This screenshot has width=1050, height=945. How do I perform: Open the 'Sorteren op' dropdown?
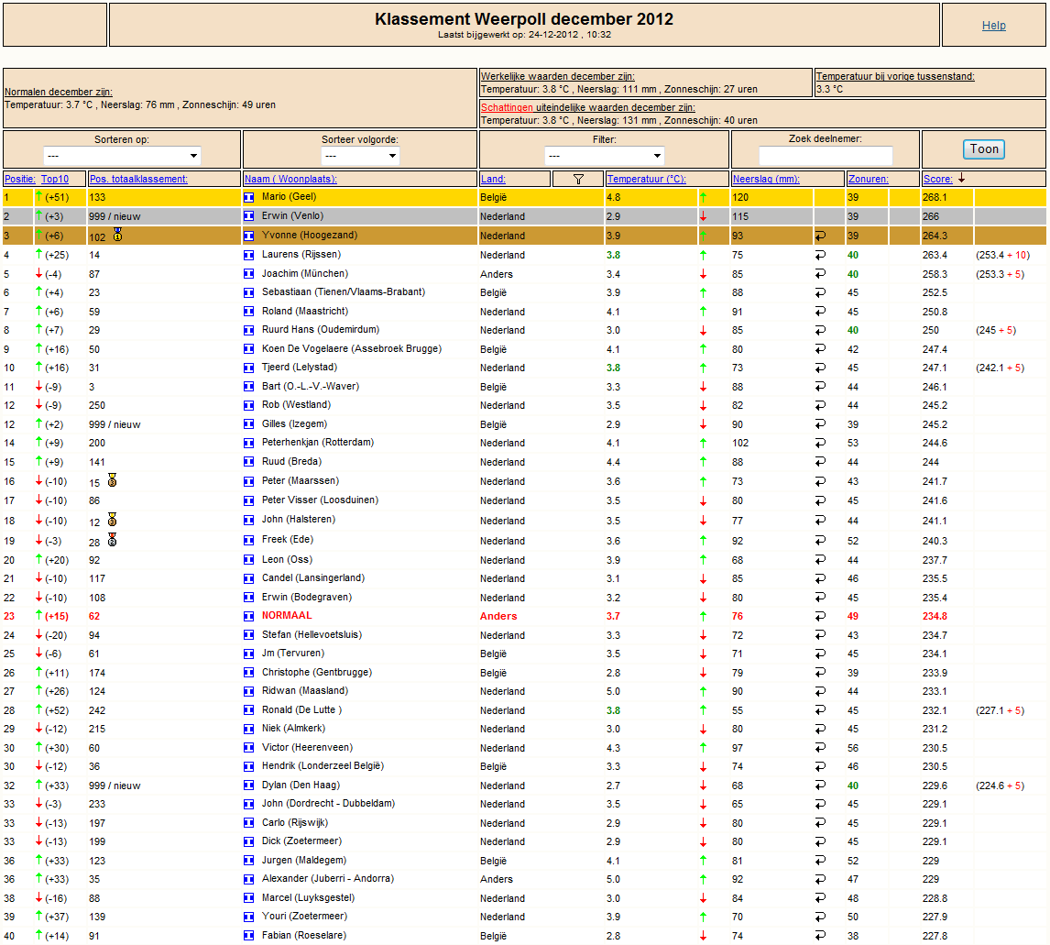[x=122, y=156]
